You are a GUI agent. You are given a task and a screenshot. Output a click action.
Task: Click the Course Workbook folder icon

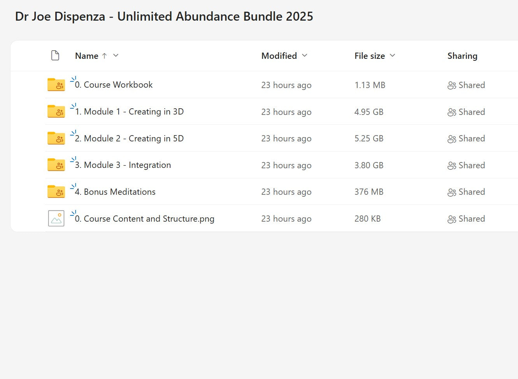pyautogui.click(x=56, y=85)
